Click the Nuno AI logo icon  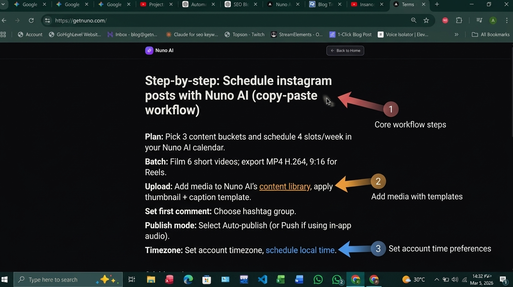coord(149,50)
